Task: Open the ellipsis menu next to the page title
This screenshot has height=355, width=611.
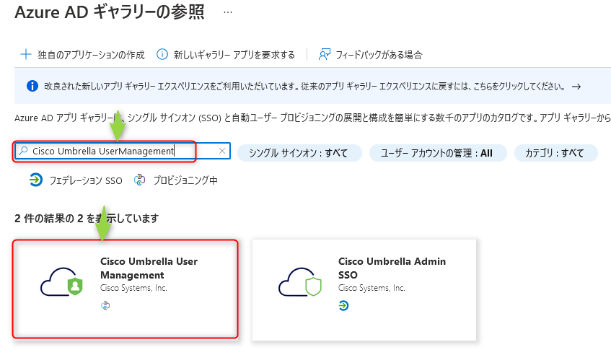Action: [x=228, y=12]
